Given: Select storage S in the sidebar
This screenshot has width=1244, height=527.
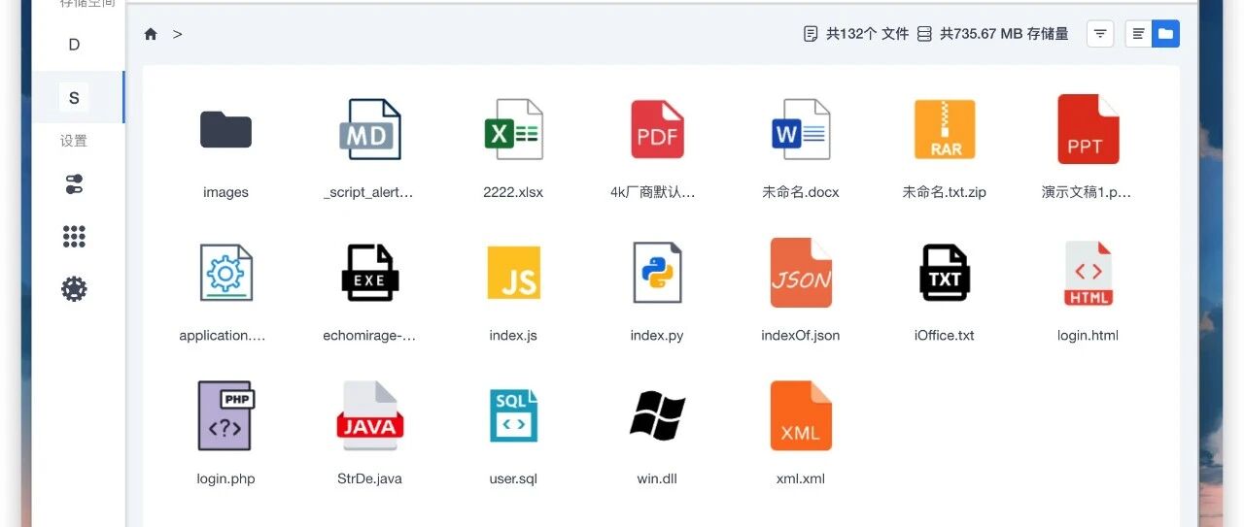Looking at the screenshot, I should (74, 97).
